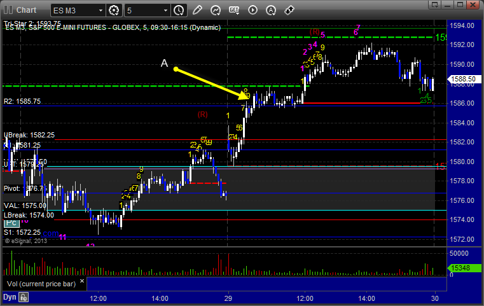Click the 29 date label on time axis

[x=228, y=298]
